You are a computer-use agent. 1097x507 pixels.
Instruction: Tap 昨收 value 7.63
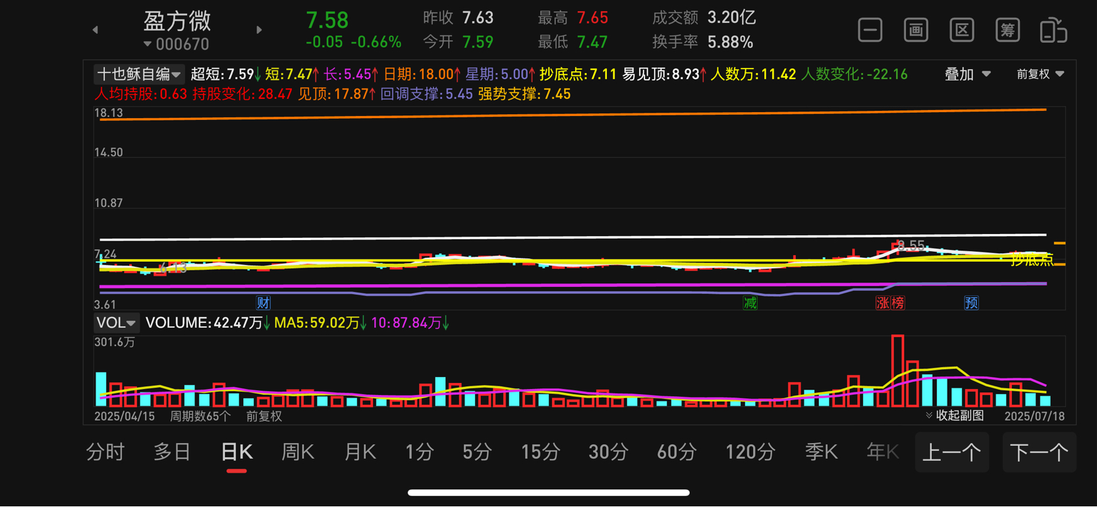[x=478, y=18]
